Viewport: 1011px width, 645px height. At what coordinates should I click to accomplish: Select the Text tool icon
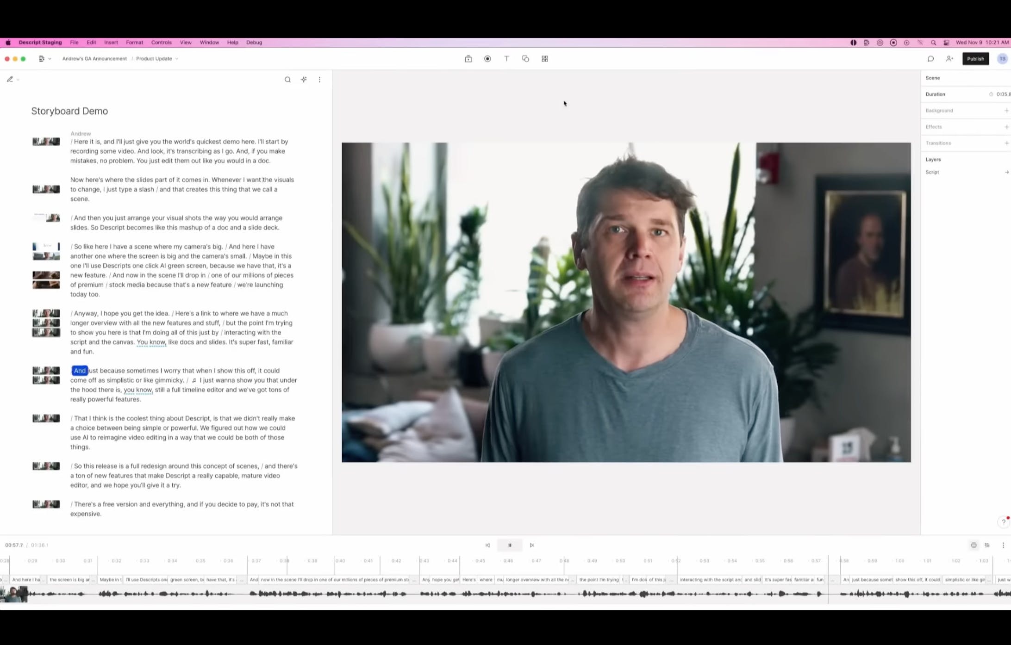tap(506, 59)
